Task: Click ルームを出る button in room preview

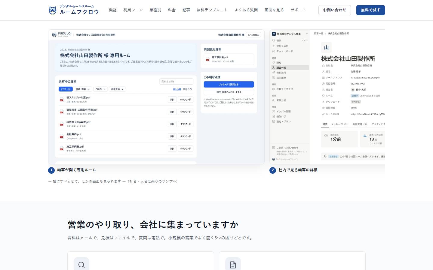Action: 253,35
